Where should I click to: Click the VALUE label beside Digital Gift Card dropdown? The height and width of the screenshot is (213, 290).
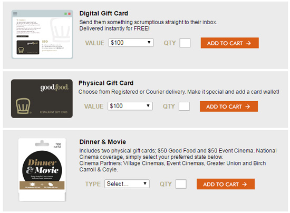pyautogui.click(x=94, y=43)
